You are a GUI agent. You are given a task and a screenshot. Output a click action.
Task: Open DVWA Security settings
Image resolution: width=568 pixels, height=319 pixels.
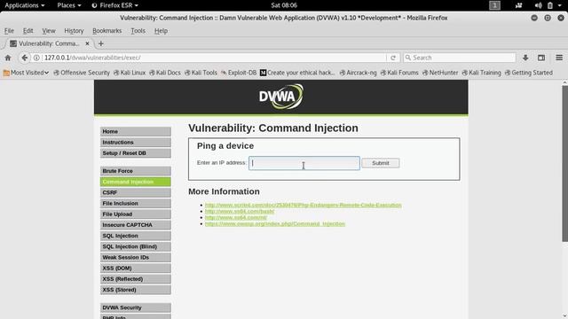136,307
